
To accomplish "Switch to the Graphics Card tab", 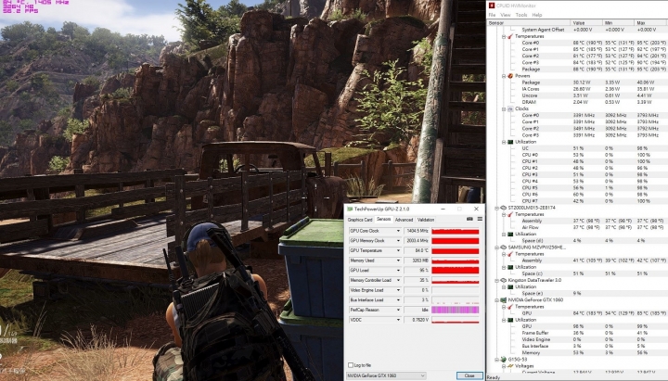I will (360, 220).
